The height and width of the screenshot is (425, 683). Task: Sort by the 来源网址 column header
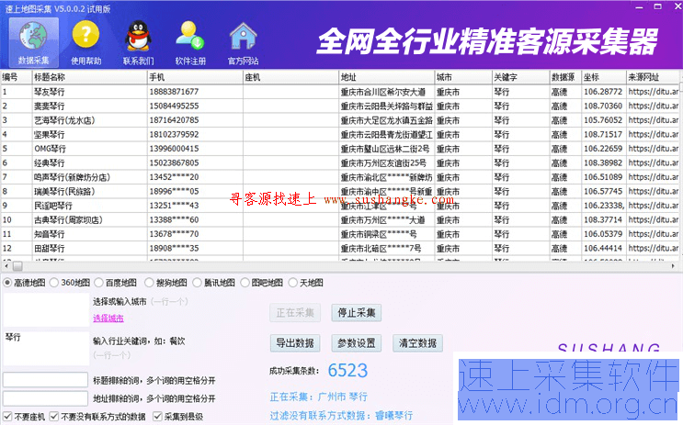(x=653, y=77)
